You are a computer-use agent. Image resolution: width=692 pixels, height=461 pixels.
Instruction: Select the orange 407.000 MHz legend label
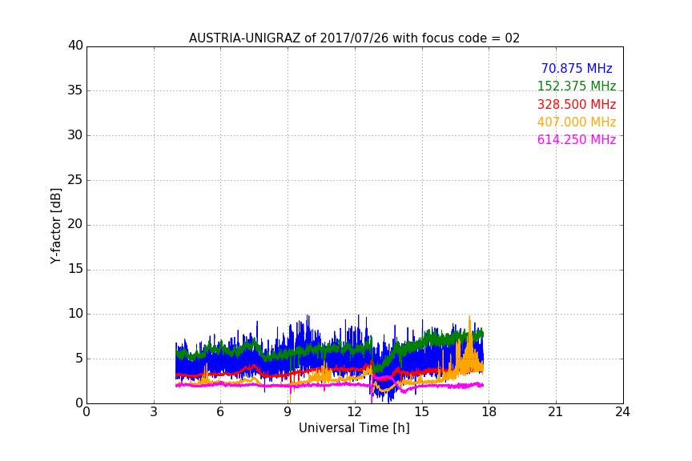(577, 122)
